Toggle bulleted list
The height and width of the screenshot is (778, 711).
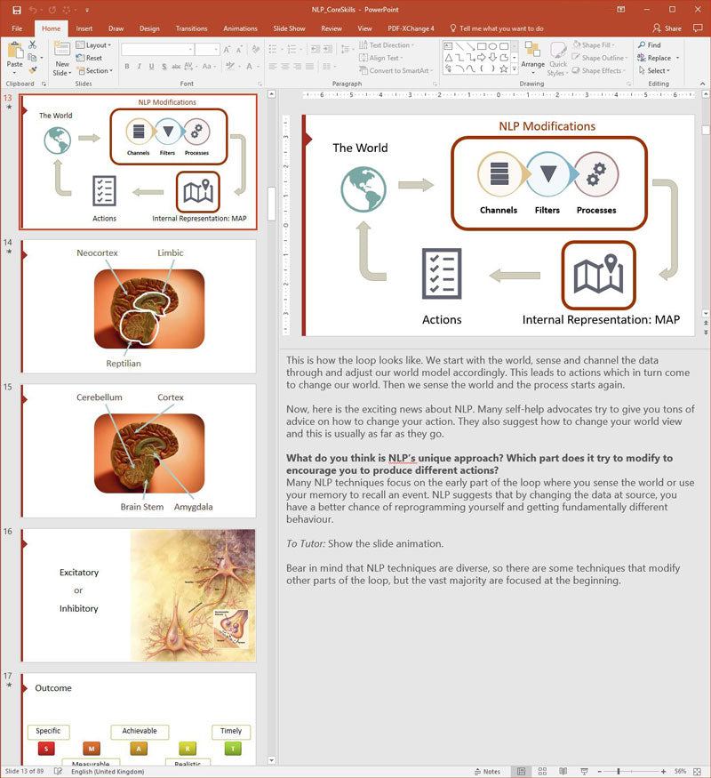[273, 49]
